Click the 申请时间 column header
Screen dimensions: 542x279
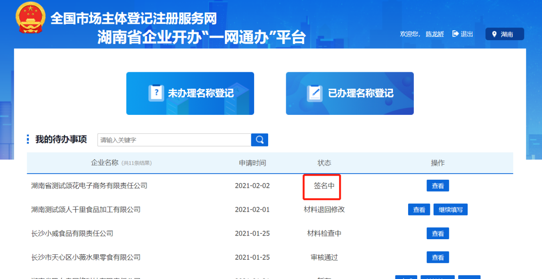pyautogui.click(x=253, y=163)
